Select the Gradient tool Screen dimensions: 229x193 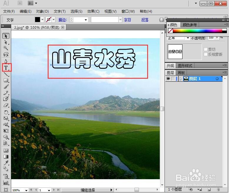click(x=6, y=157)
